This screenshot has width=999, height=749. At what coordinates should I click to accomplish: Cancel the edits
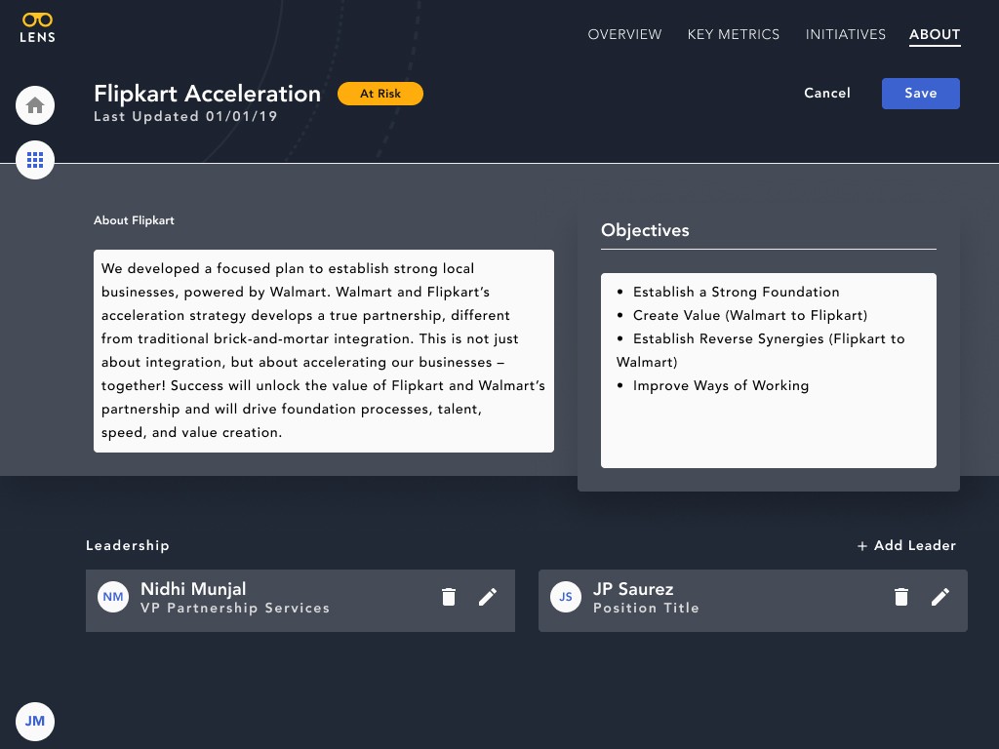click(827, 93)
